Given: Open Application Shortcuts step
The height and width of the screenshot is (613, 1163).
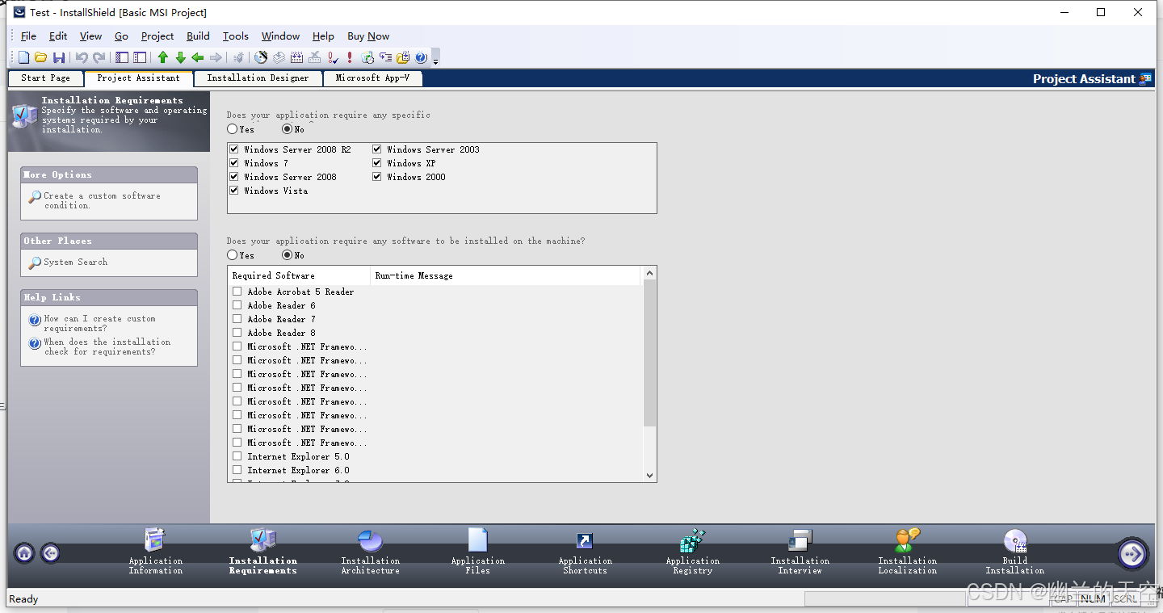Looking at the screenshot, I should tap(585, 552).
